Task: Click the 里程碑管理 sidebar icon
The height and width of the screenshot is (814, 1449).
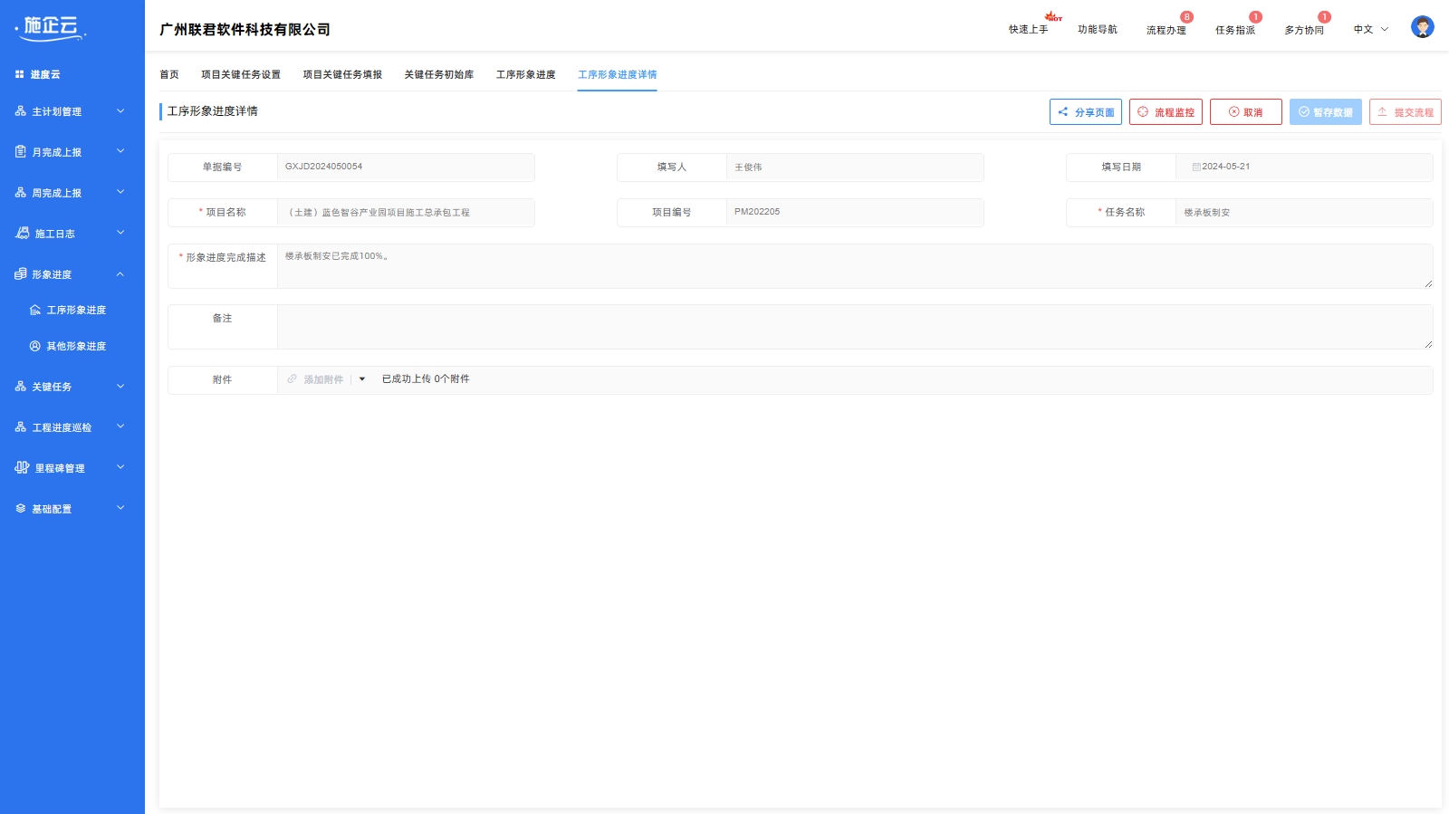Action: pyautogui.click(x=23, y=468)
